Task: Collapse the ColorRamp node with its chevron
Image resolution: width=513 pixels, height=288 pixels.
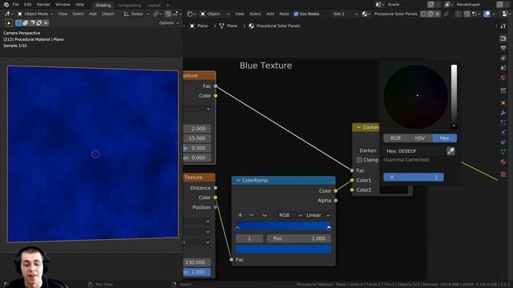Action: (238, 180)
